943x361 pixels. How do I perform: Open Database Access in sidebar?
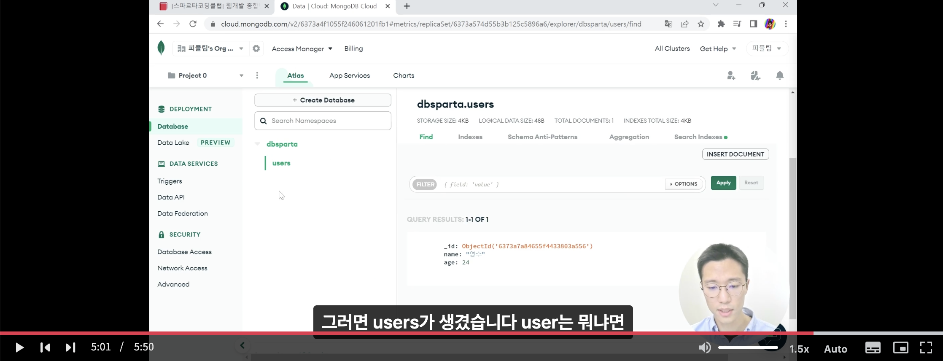184,252
